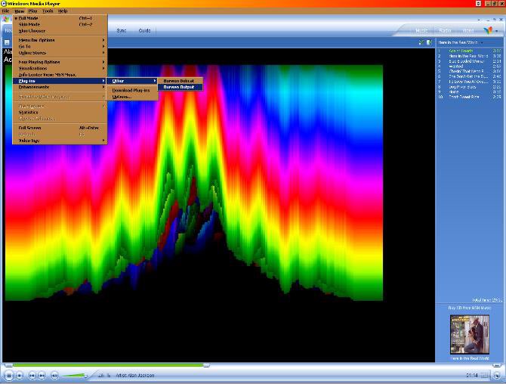Select track 5 Chasin' That Neon
506x384 pixels.
(469, 71)
